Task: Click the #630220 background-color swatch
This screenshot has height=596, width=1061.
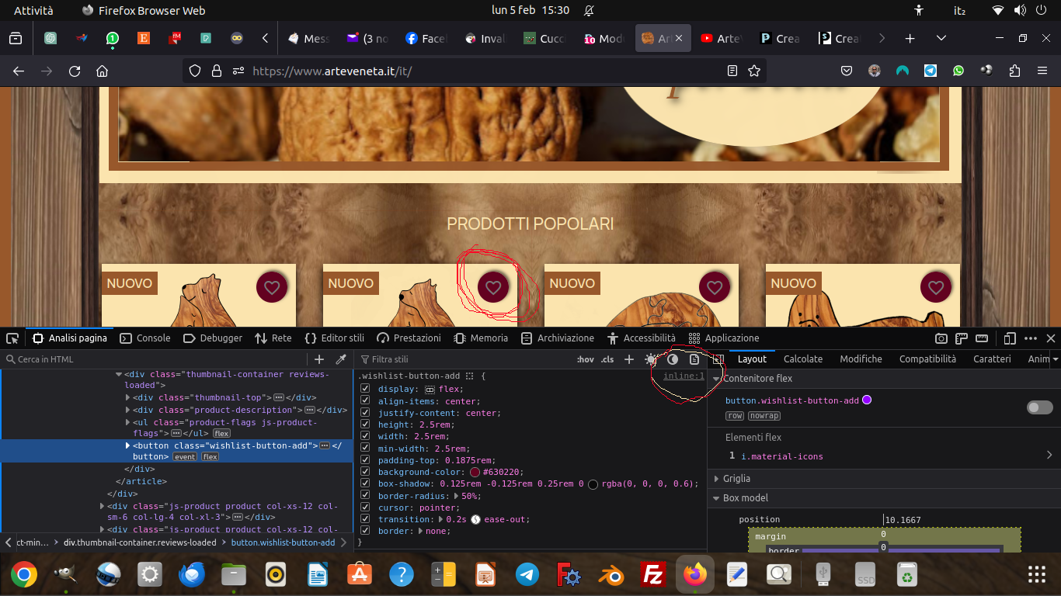Action: pyautogui.click(x=475, y=472)
